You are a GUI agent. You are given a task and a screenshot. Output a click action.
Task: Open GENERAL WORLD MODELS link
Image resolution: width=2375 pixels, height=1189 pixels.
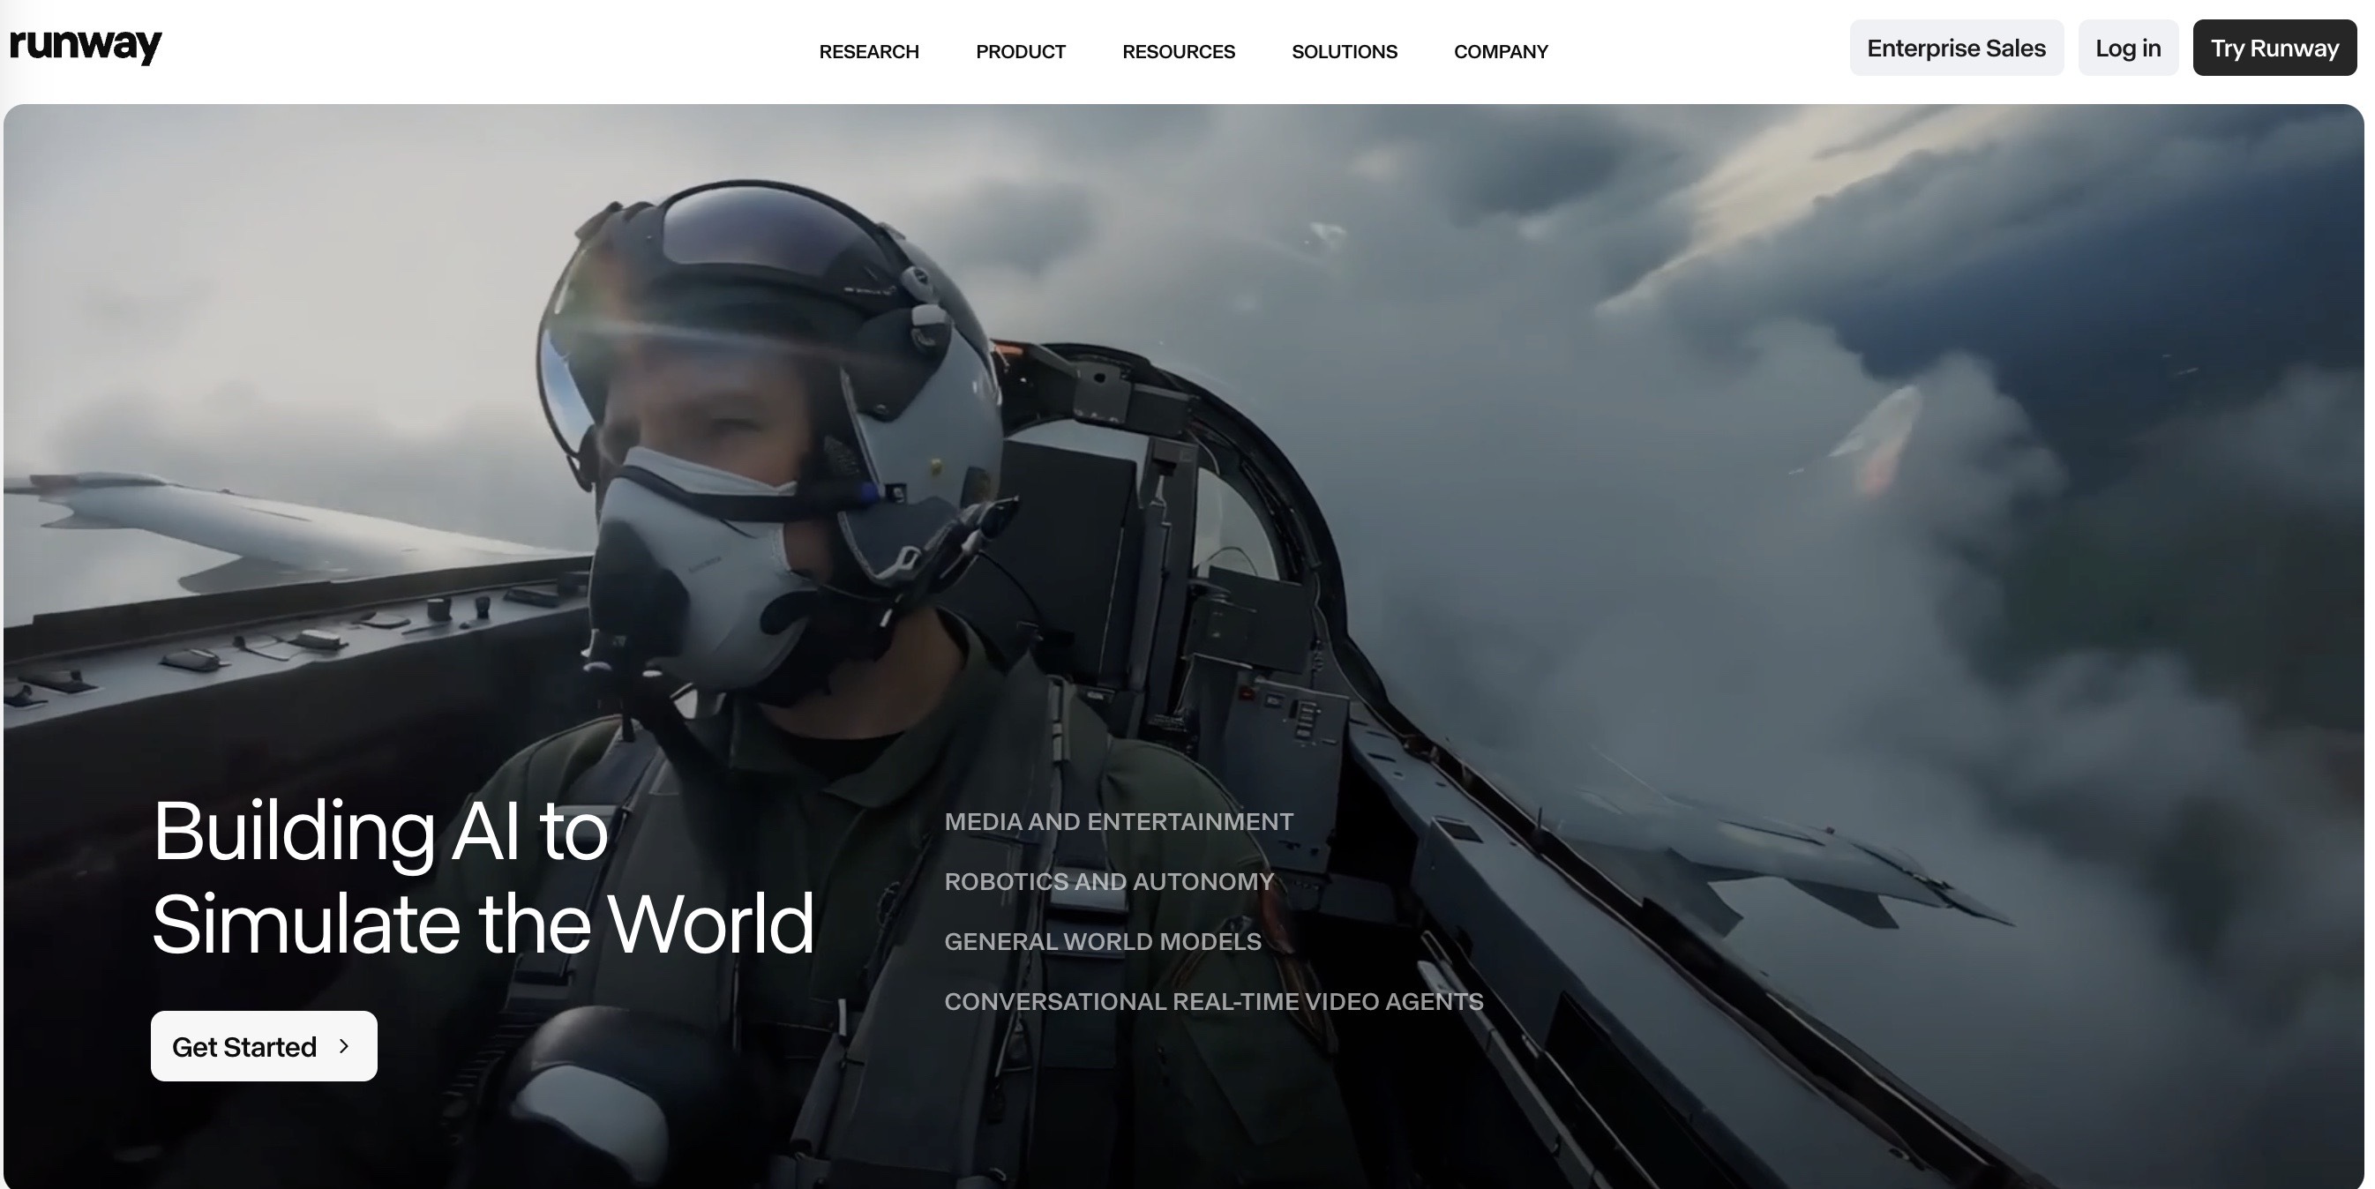coord(1102,941)
